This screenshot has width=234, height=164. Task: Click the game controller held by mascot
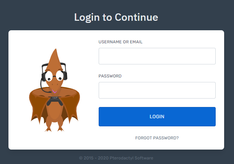55,101
